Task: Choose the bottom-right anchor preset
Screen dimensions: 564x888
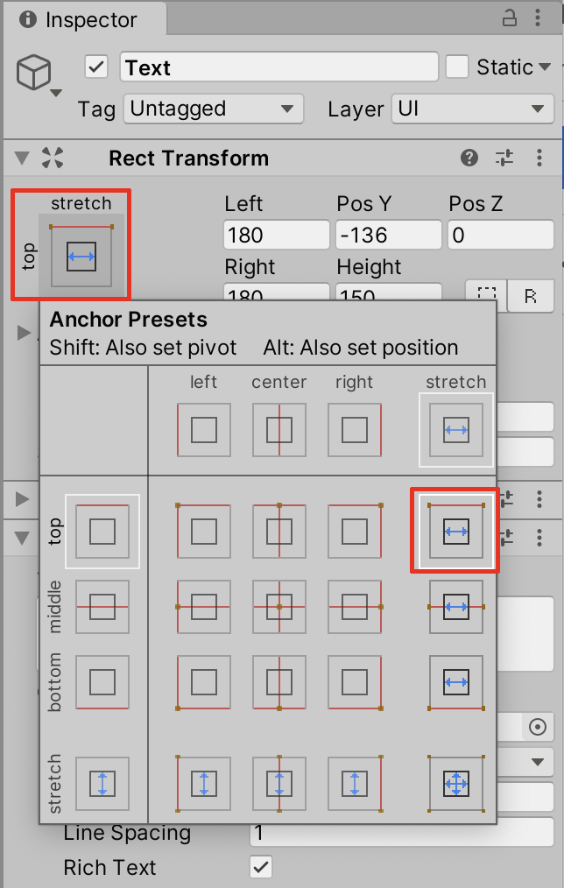Action: tap(355, 681)
